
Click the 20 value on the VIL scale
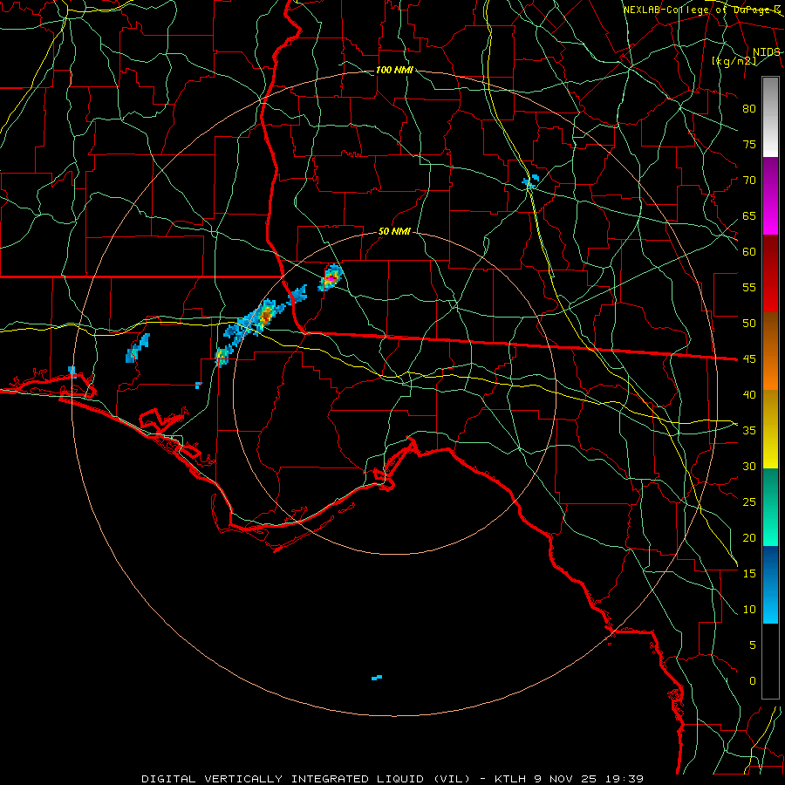749,538
